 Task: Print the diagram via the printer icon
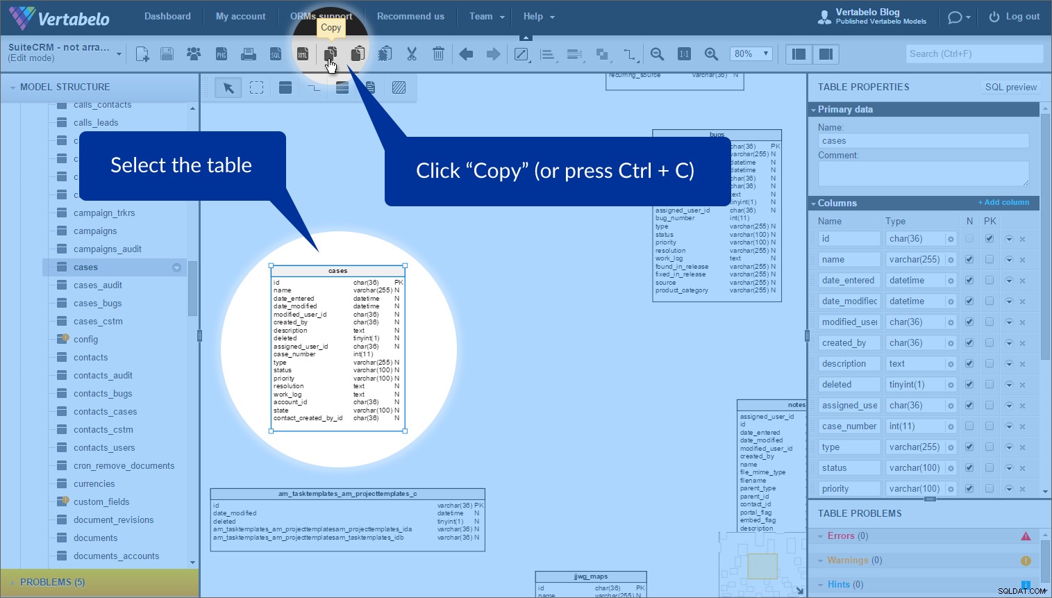click(248, 54)
